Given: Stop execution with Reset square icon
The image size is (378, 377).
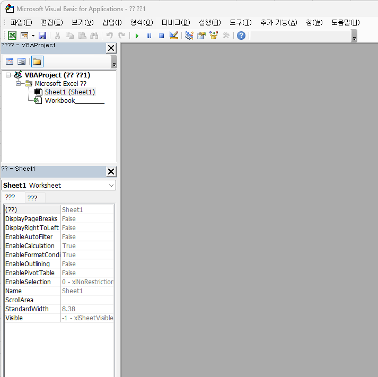Looking at the screenshot, I should (161, 36).
